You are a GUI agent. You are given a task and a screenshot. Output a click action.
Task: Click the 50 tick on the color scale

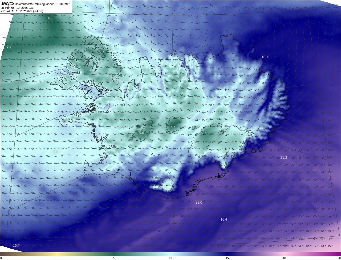tap(339, 258)
